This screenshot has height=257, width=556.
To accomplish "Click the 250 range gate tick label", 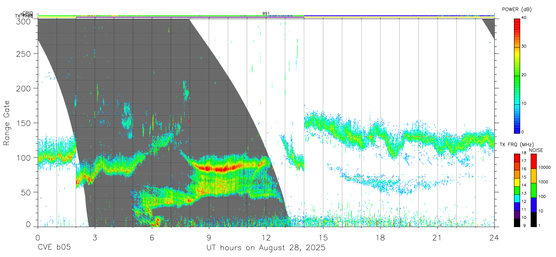I will (24, 54).
